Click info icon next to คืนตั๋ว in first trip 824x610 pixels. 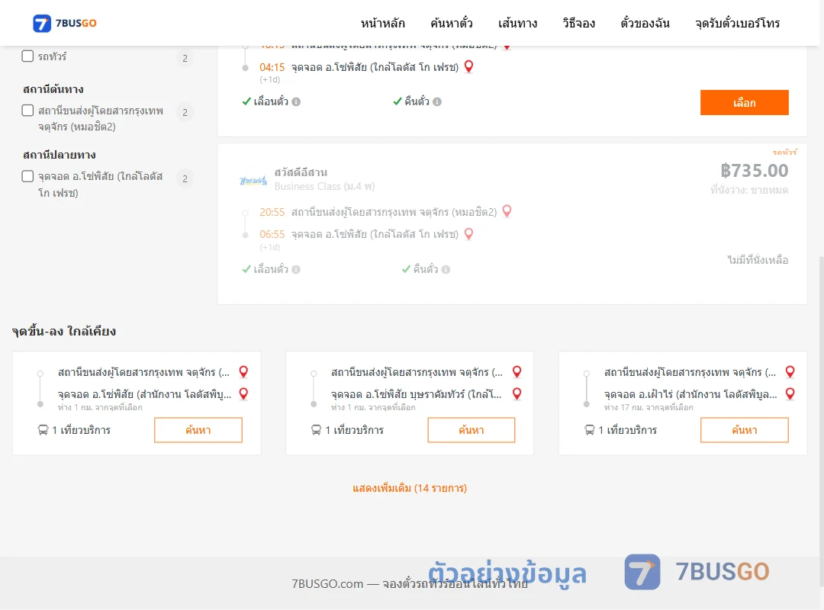coord(437,102)
